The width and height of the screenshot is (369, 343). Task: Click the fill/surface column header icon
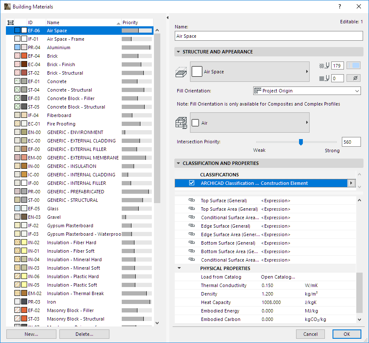point(11,22)
